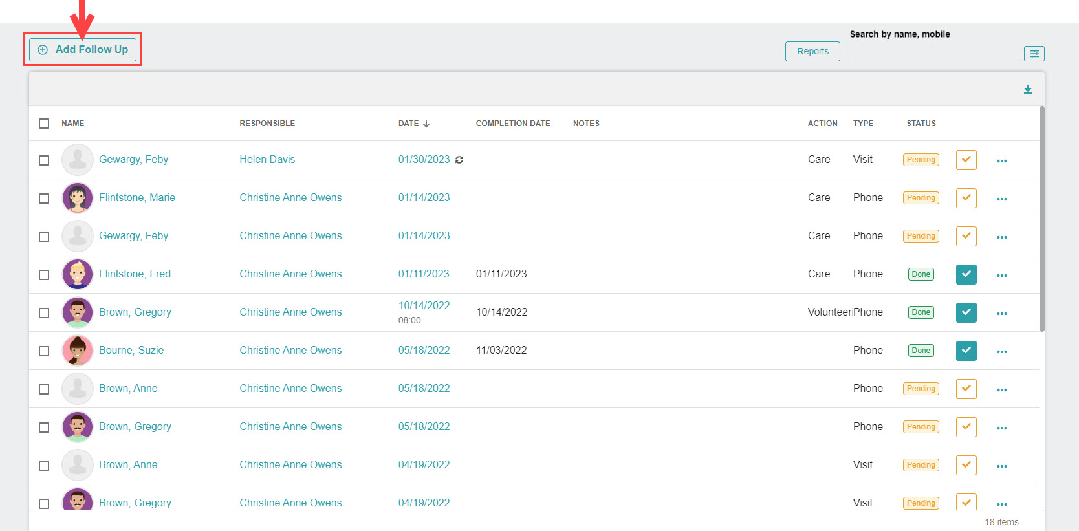Image resolution: width=1079 pixels, height=531 pixels.
Task: Click Brown, Gregory avatar on 10/14/2022 row
Action: [x=78, y=312]
